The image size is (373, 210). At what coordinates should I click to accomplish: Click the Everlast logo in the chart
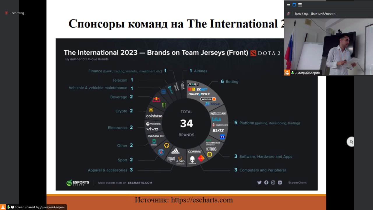pos(171,159)
